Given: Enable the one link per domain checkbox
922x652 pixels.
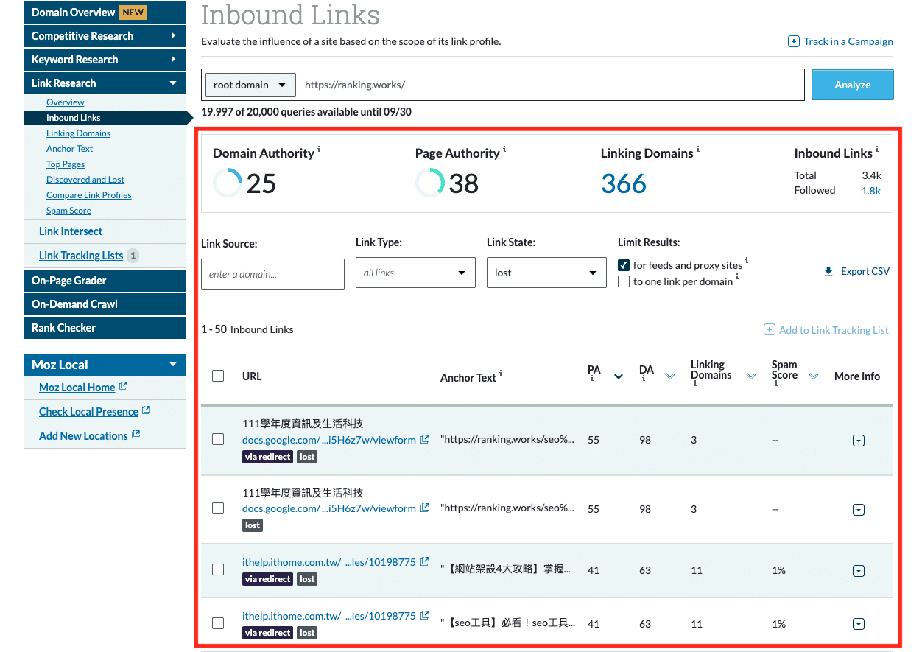Looking at the screenshot, I should [624, 281].
